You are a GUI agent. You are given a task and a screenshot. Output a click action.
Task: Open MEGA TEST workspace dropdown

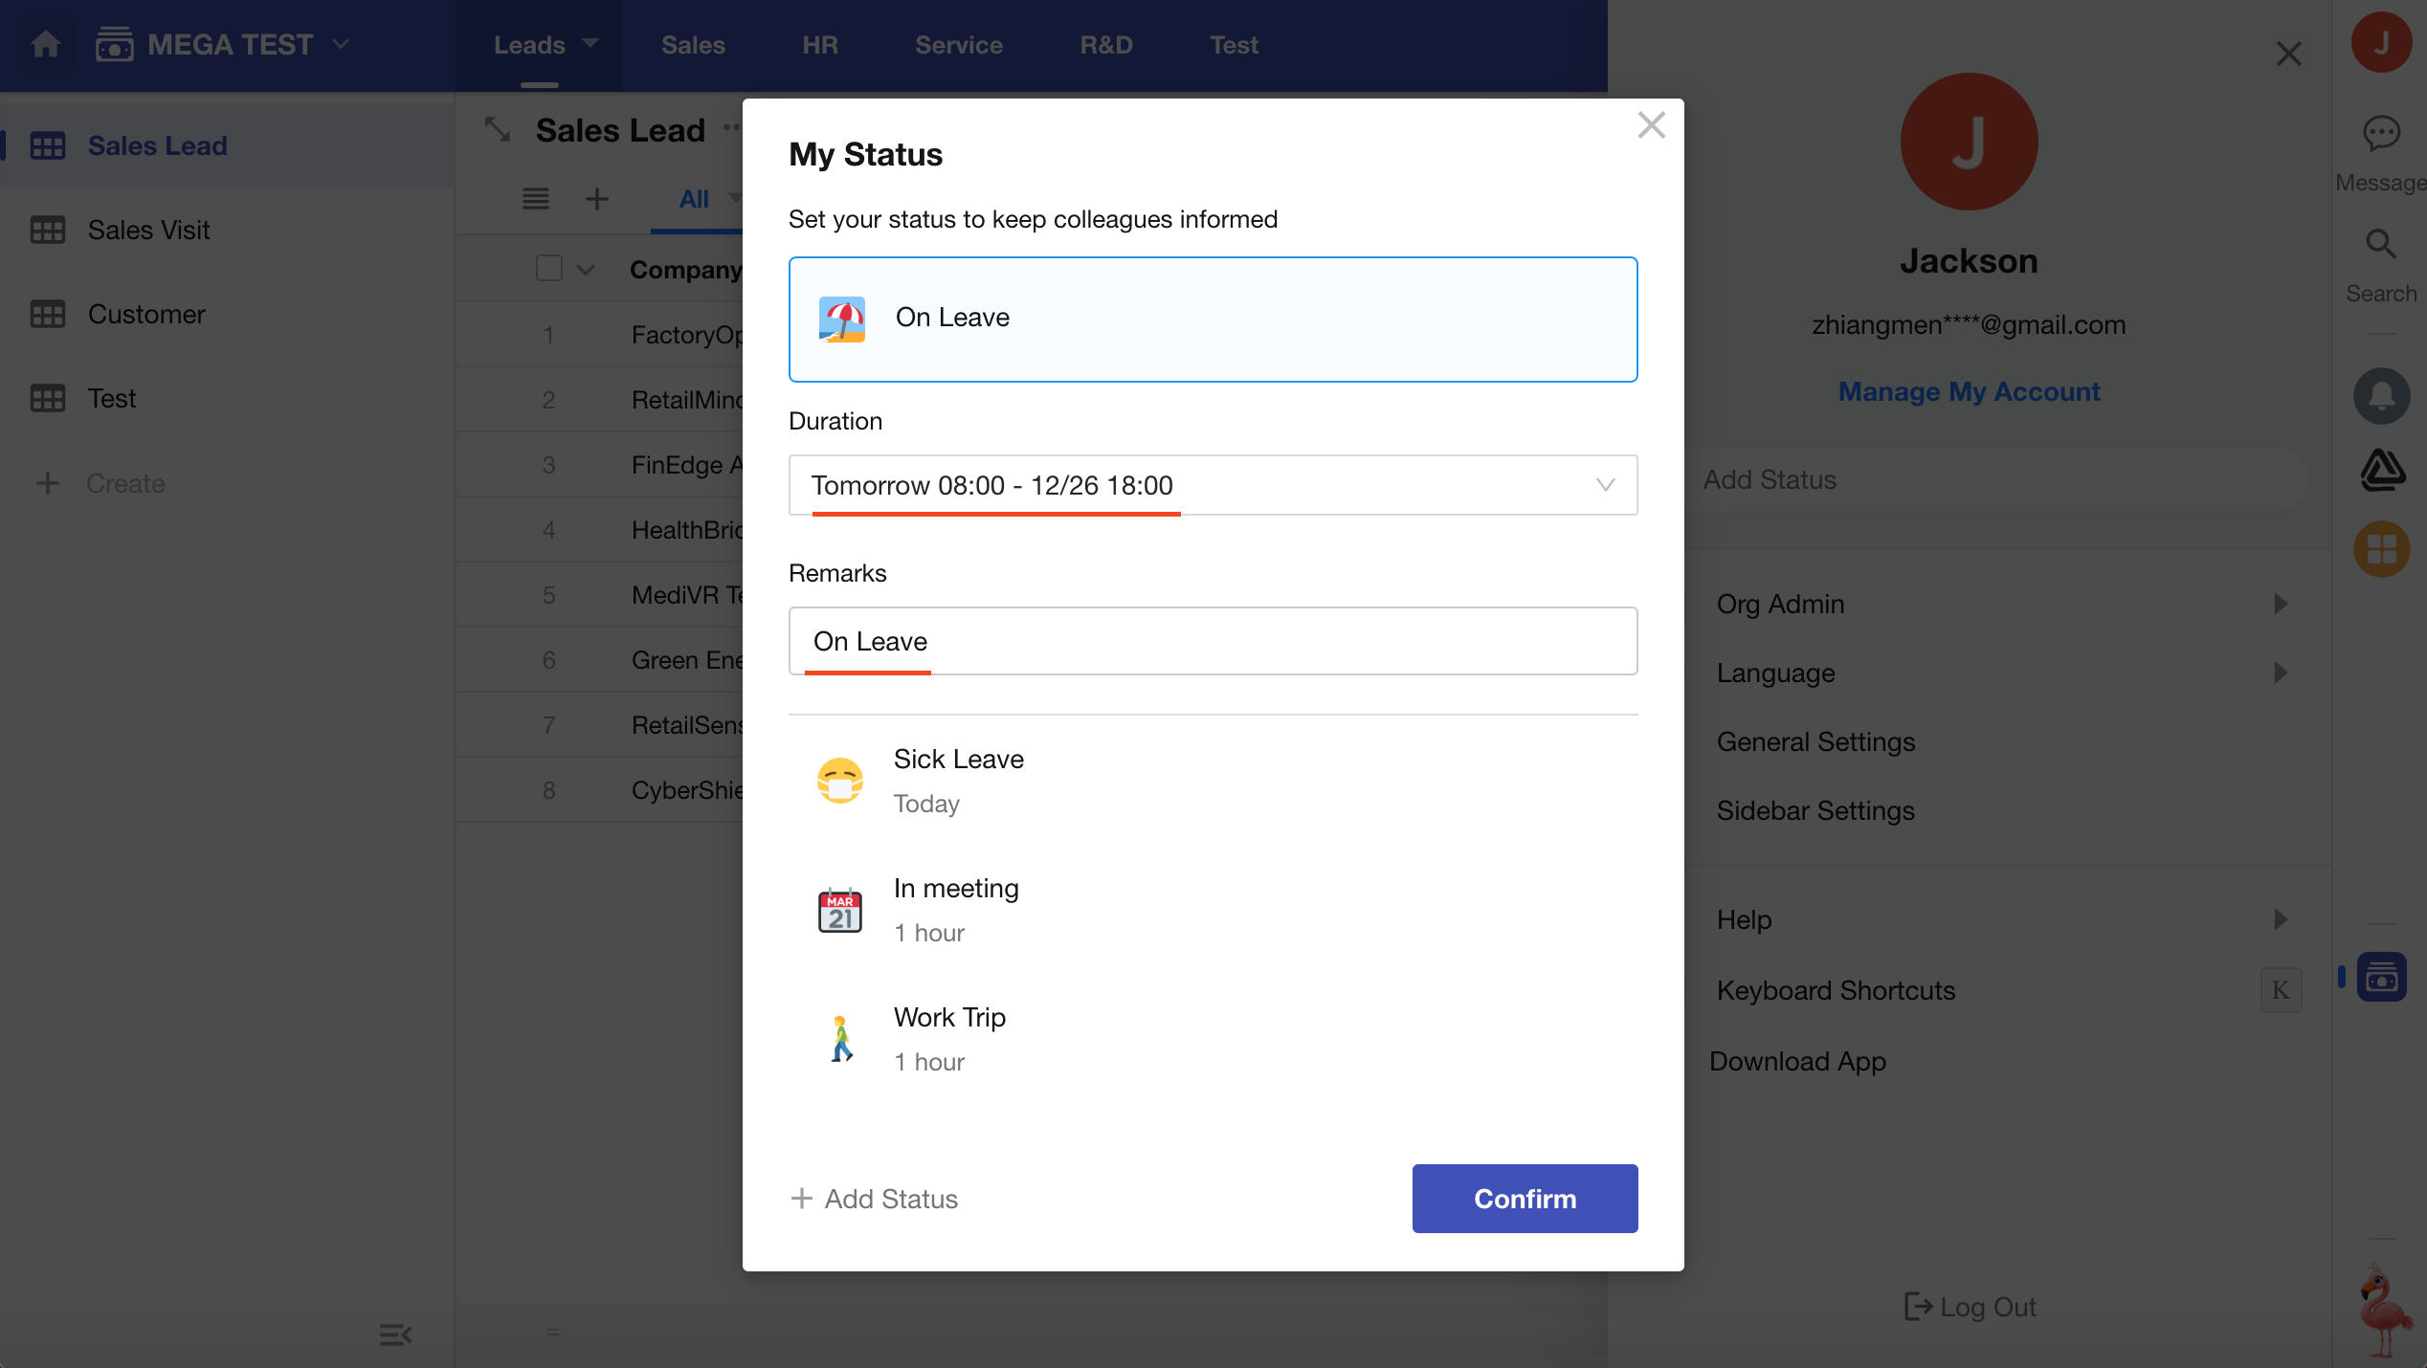pyautogui.click(x=341, y=44)
